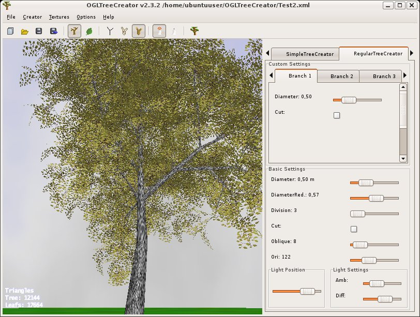Open the Textures menu
This screenshot has width=420, height=317.
click(x=59, y=17)
